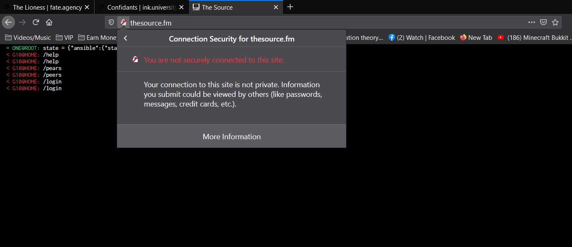Open the New Tab Firefox bookmark
The height and width of the screenshot is (247, 572).
click(476, 37)
